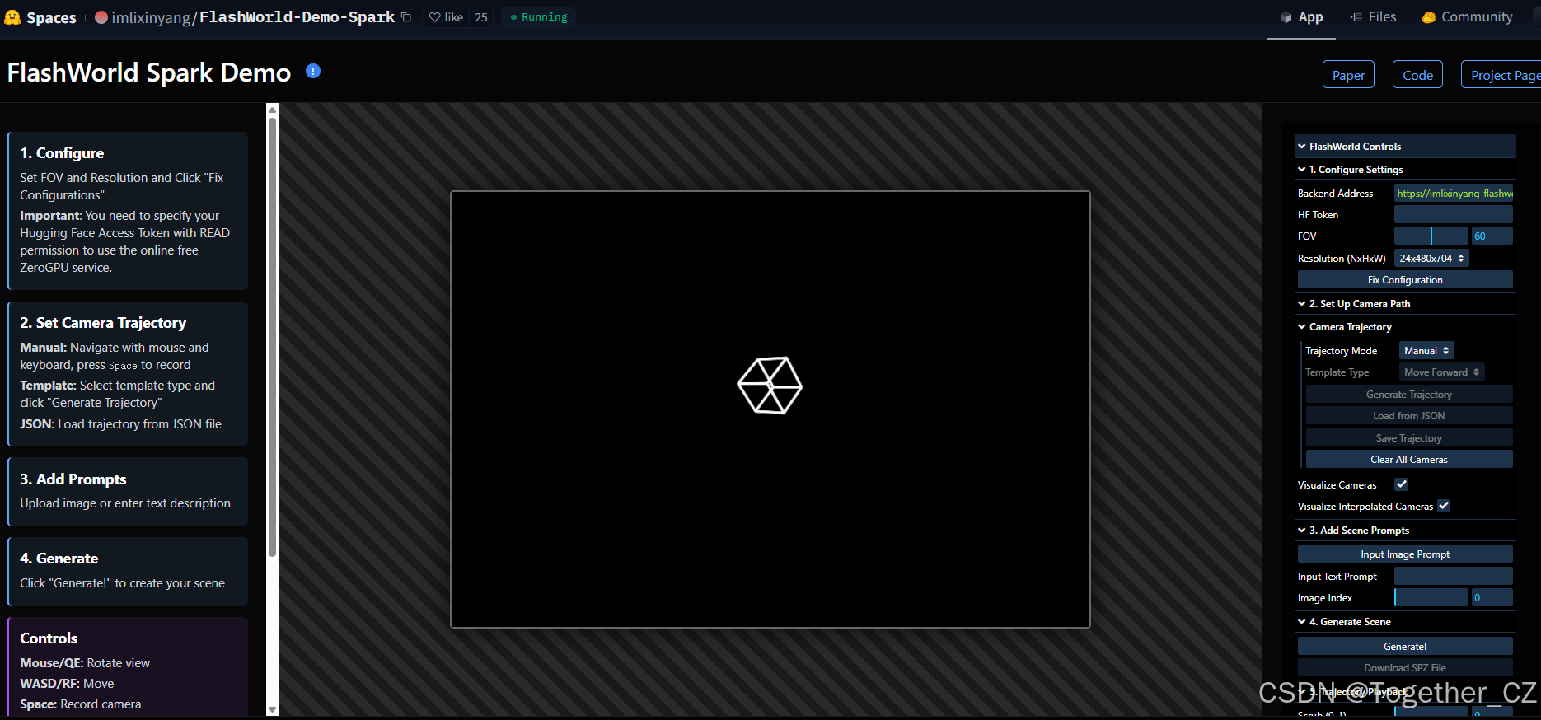1541x720 pixels.
Task: Collapse the 3. Add Scene Prompts section
Action: (1405, 530)
